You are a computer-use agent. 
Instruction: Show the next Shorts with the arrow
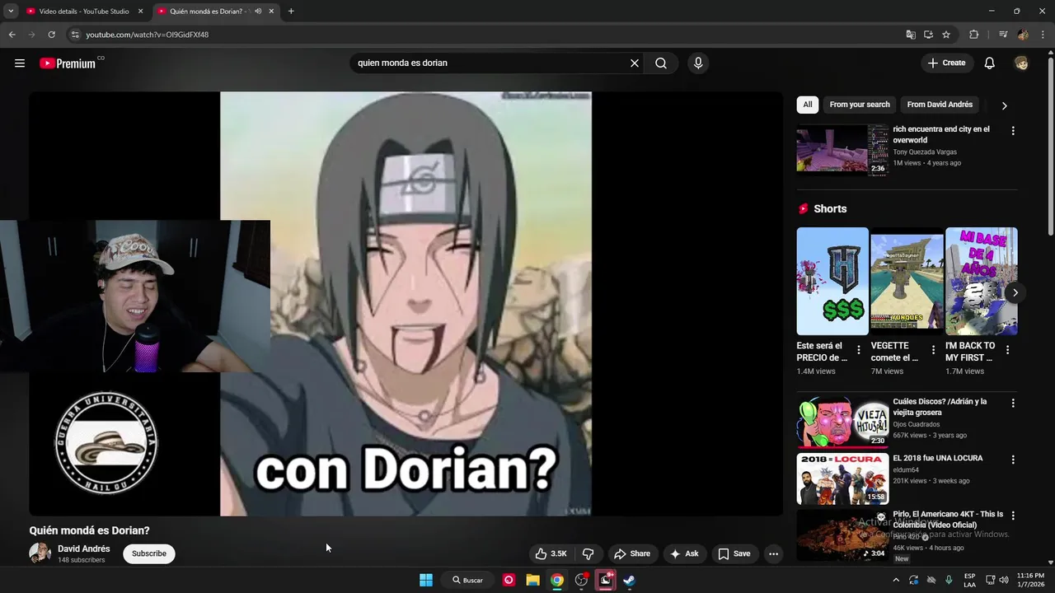[x=1015, y=292]
